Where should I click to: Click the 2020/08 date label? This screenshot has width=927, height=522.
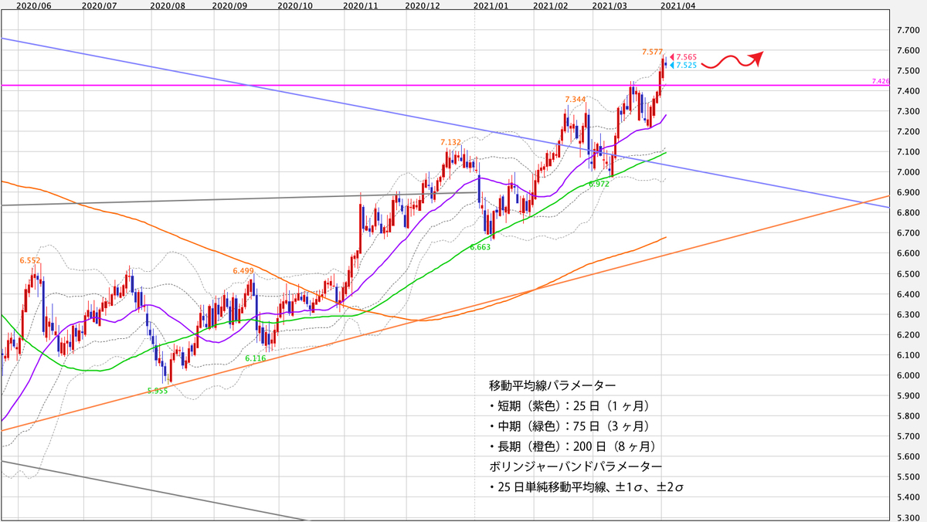click(x=168, y=5)
